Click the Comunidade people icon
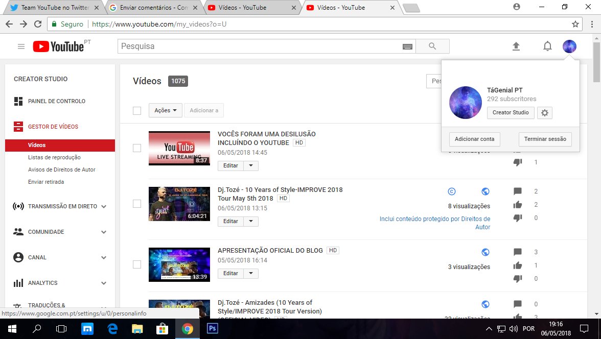This screenshot has height=339, width=601. [x=18, y=232]
